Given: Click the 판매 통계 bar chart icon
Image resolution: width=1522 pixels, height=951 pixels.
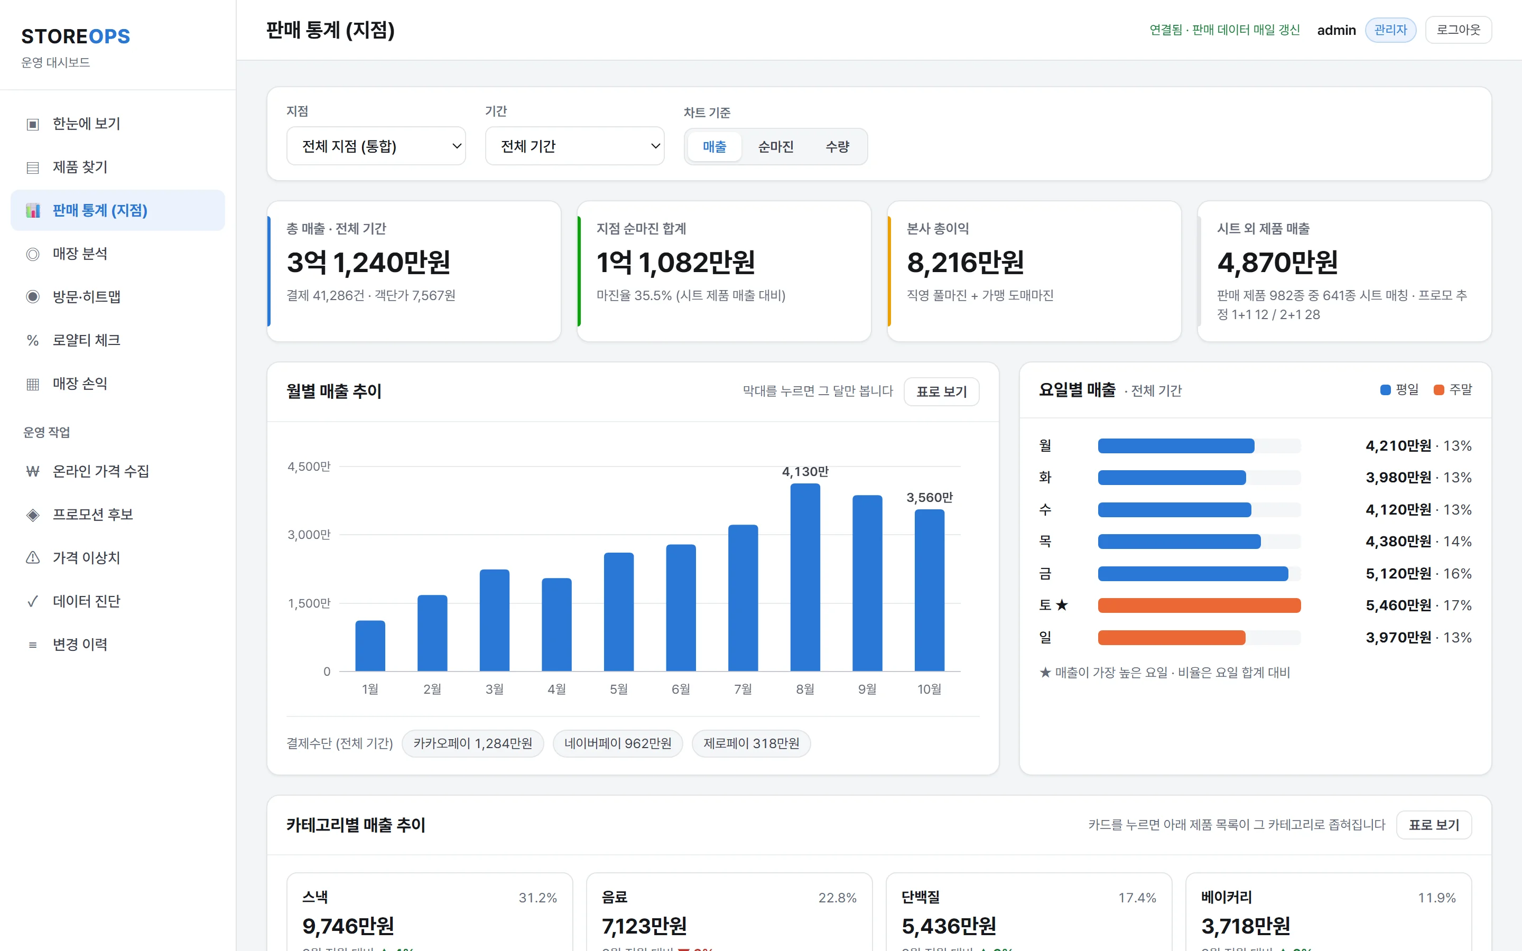Looking at the screenshot, I should [x=33, y=211].
